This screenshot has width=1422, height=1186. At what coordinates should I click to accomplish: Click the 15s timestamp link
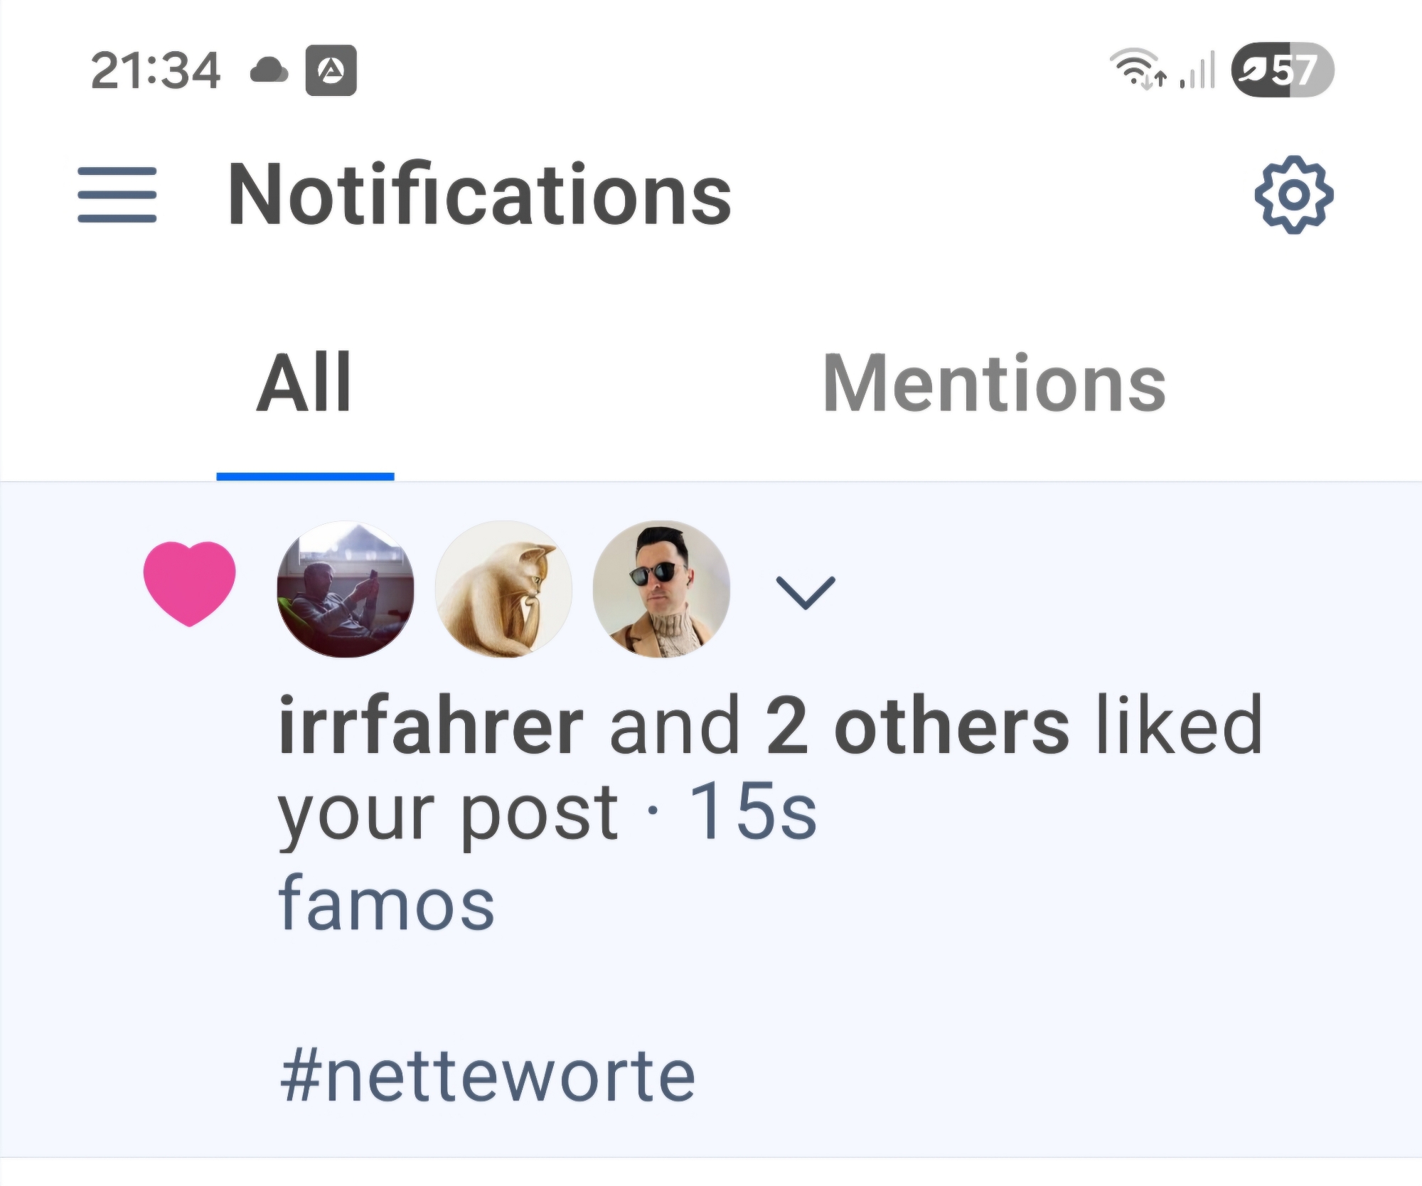(752, 812)
